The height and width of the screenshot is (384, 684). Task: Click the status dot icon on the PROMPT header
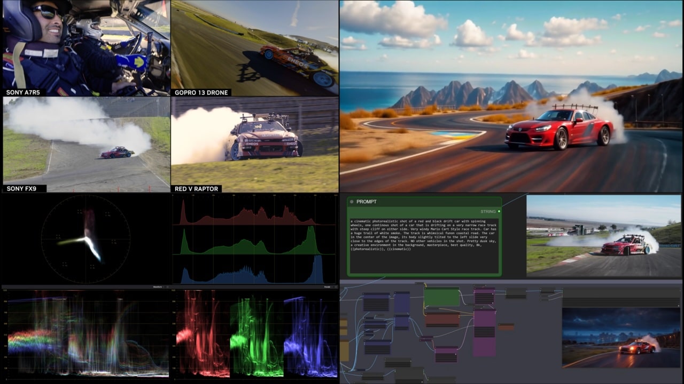352,202
